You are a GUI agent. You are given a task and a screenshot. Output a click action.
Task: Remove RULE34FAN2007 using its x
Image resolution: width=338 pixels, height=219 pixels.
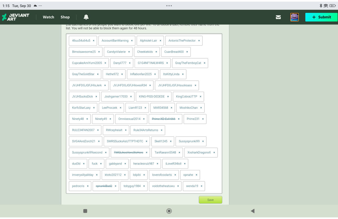click(x=98, y=130)
